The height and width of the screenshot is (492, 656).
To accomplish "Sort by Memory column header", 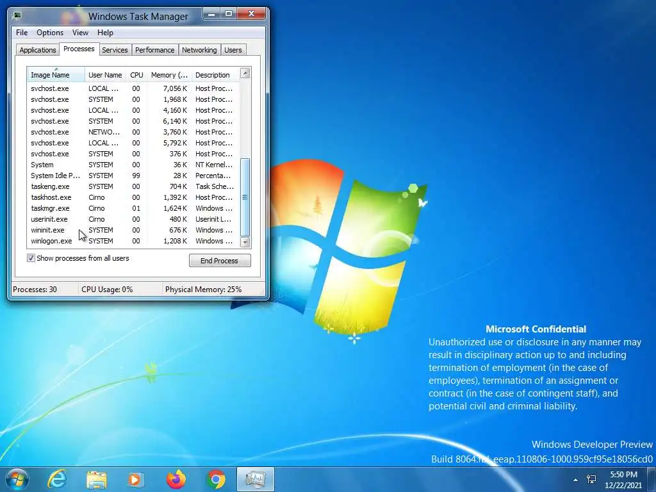I will [169, 74].
